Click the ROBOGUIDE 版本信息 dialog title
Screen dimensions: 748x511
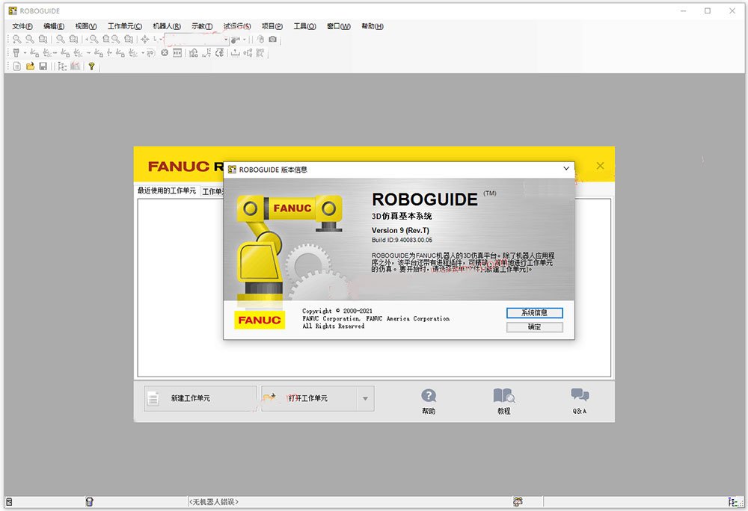click(273, 170)
